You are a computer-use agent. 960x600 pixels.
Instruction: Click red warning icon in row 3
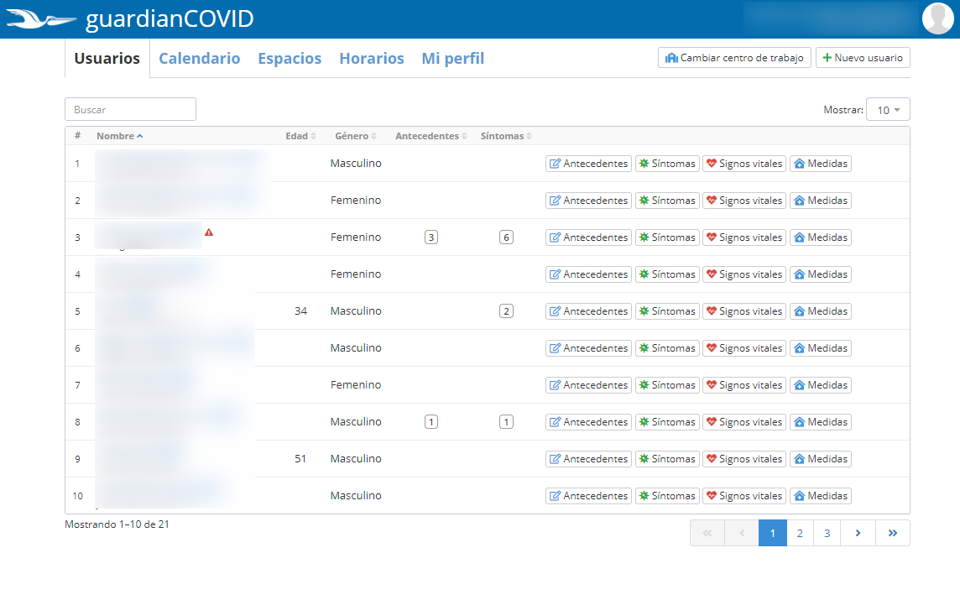click(x=209, y=232)
